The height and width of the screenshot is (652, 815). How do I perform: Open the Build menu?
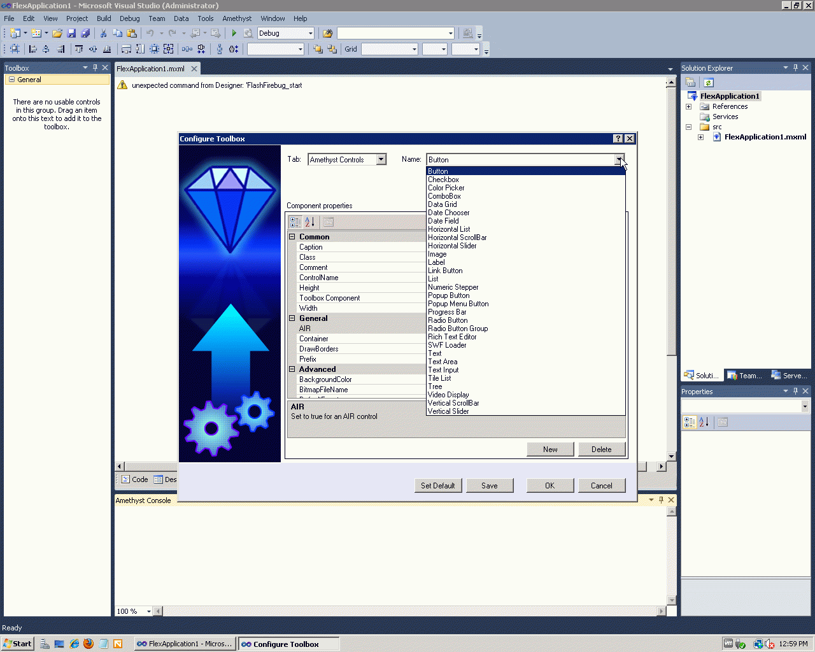point(104,18)
